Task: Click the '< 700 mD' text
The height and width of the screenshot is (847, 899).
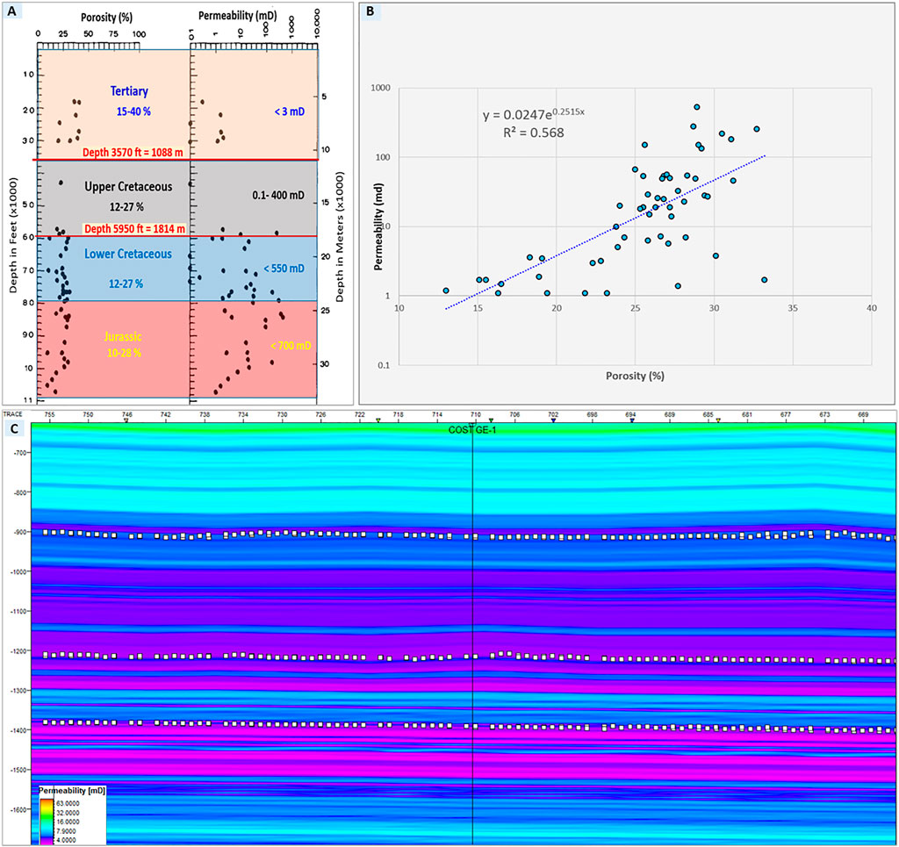Action: point(291,346)
